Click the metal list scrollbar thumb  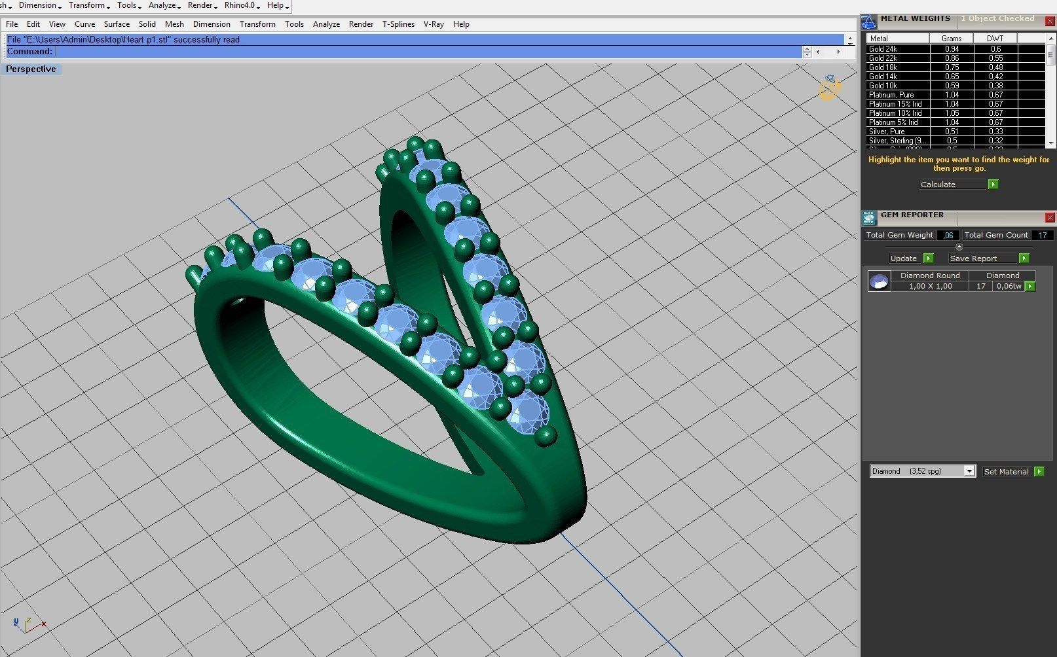1050,55
